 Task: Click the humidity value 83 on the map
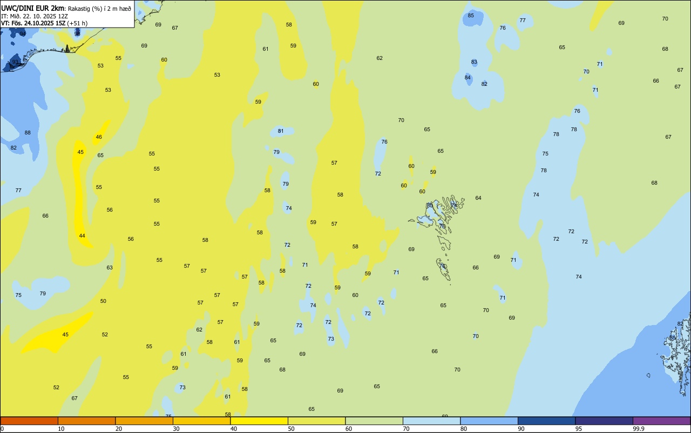click(x=474, y=62)
